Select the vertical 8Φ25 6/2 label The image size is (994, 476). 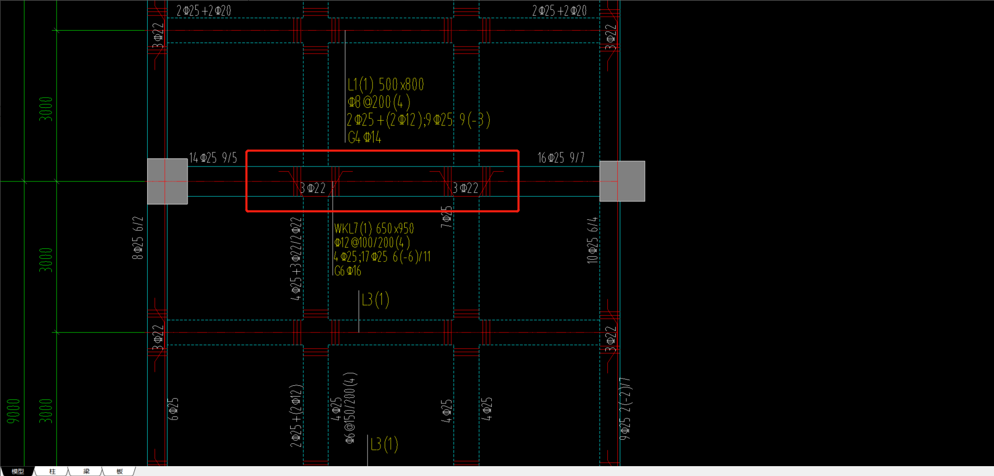tap(138, 238)
